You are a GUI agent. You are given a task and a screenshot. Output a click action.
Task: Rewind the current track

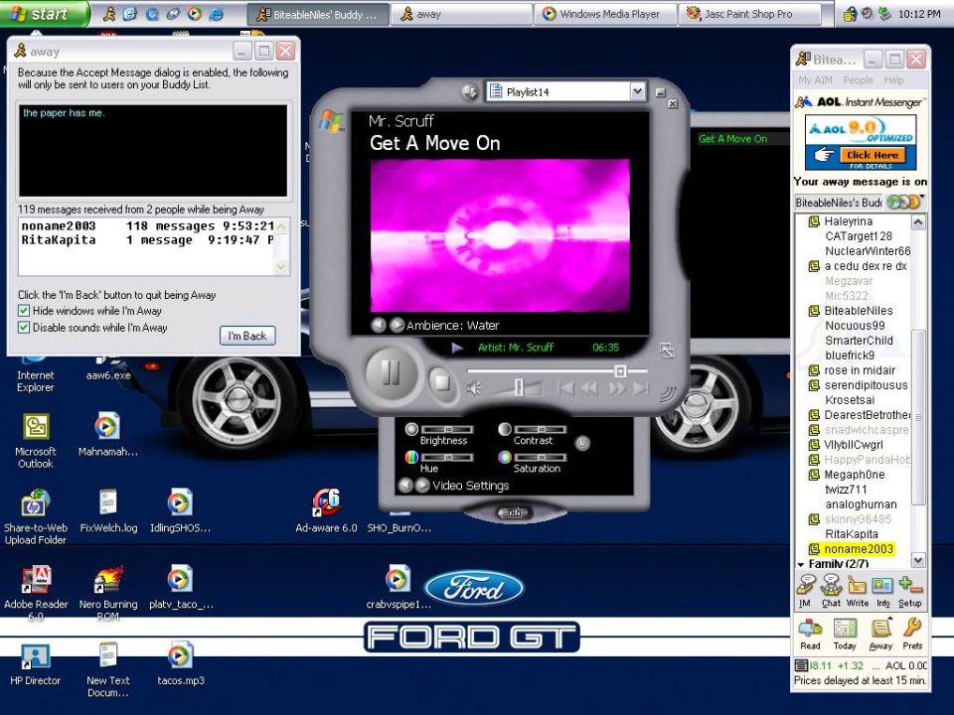589,388
